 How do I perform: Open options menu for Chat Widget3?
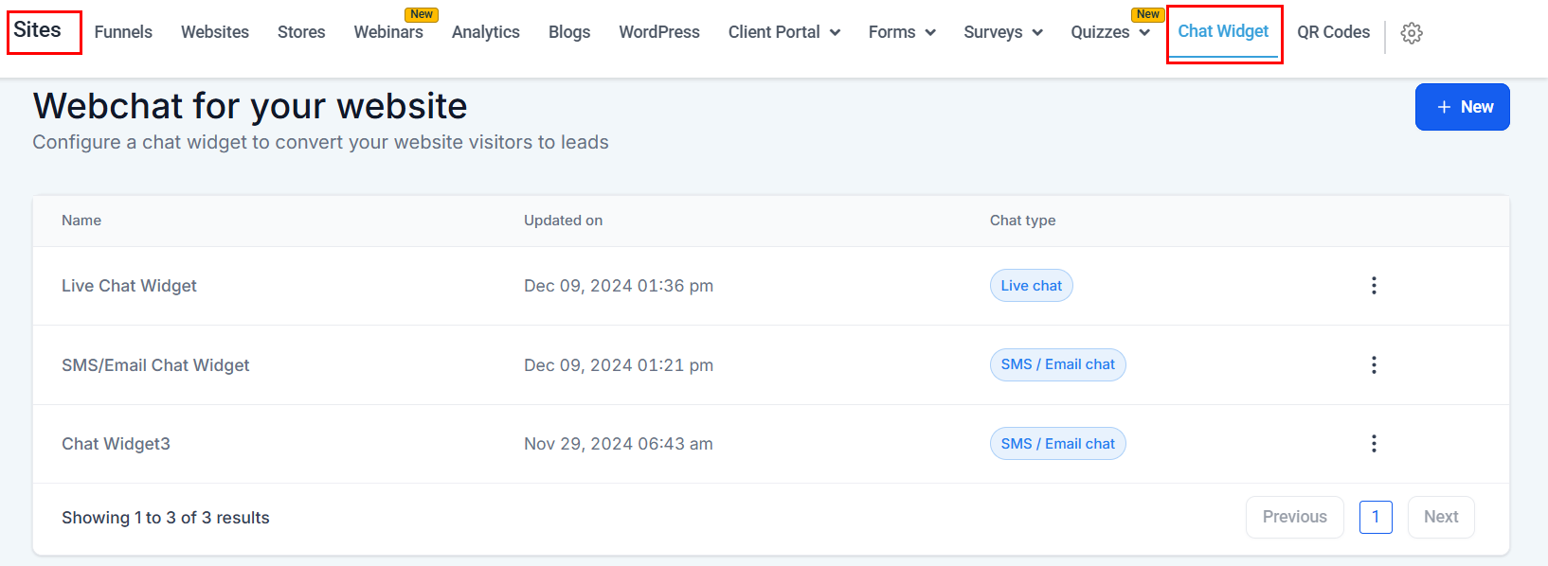[1374, 444]
